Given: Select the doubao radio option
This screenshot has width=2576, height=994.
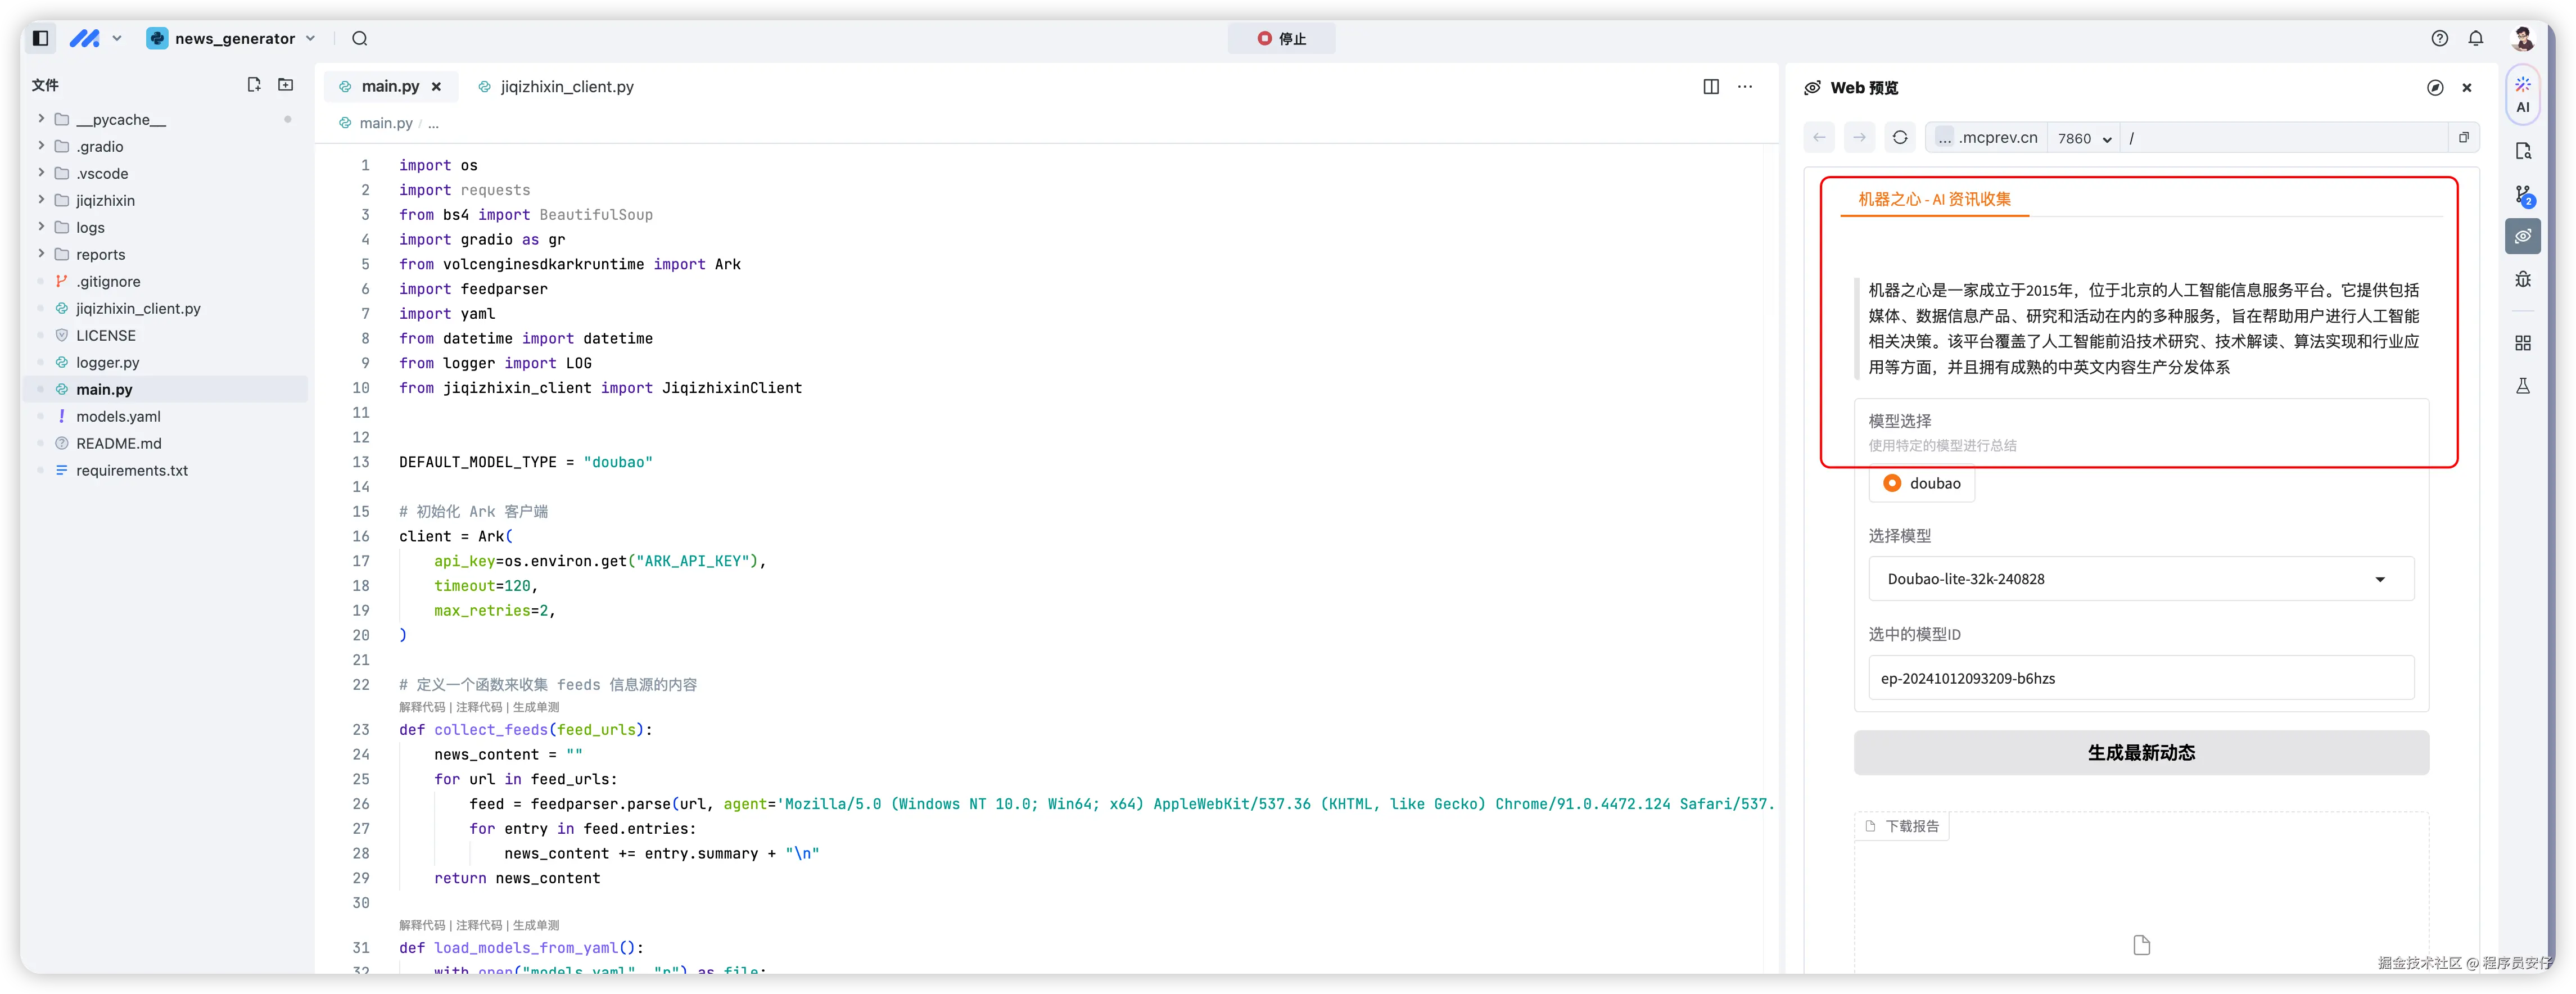Looking at the screenshot, I should pyautogui.click(x=1892, y=483).
